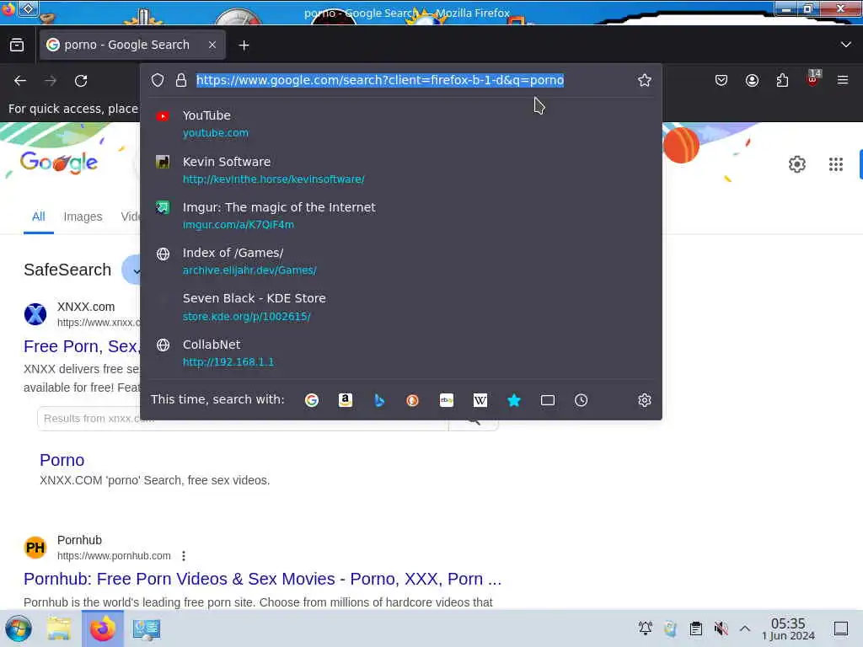Choose YouTube suggestion in dropdown

tap(400, 124)
